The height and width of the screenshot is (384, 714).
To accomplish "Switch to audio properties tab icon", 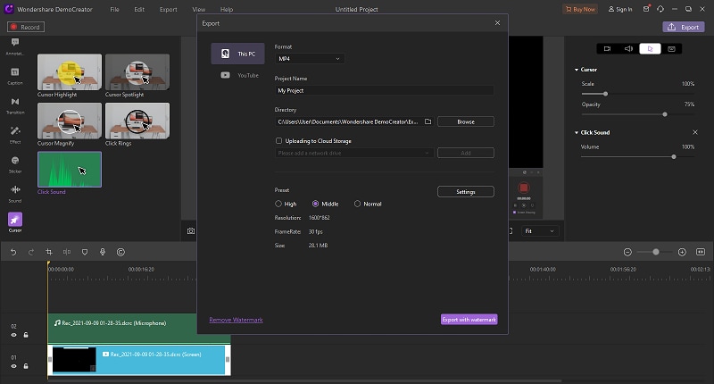I will tap(628, 49).
